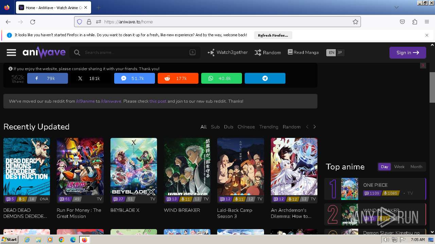Click the aniwave logo

pyautogui.click(x=44, y=53)
